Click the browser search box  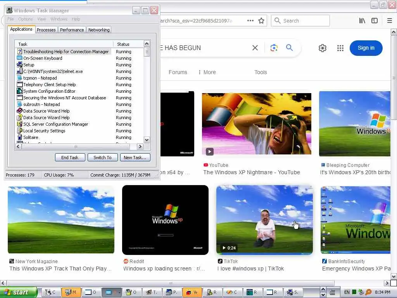pos(300,21)
